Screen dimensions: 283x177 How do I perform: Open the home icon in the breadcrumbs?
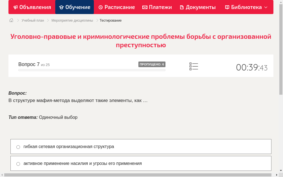pyautogui.click(x=11, y=20)
